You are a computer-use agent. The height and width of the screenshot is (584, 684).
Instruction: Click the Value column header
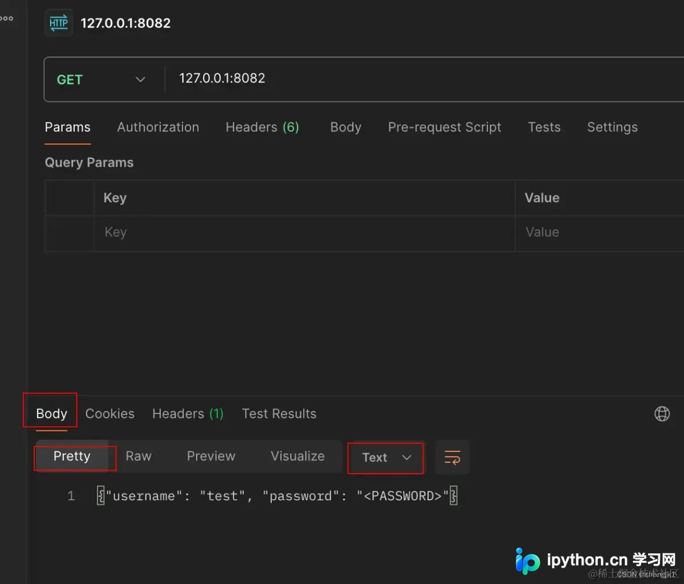coord(542,198)
